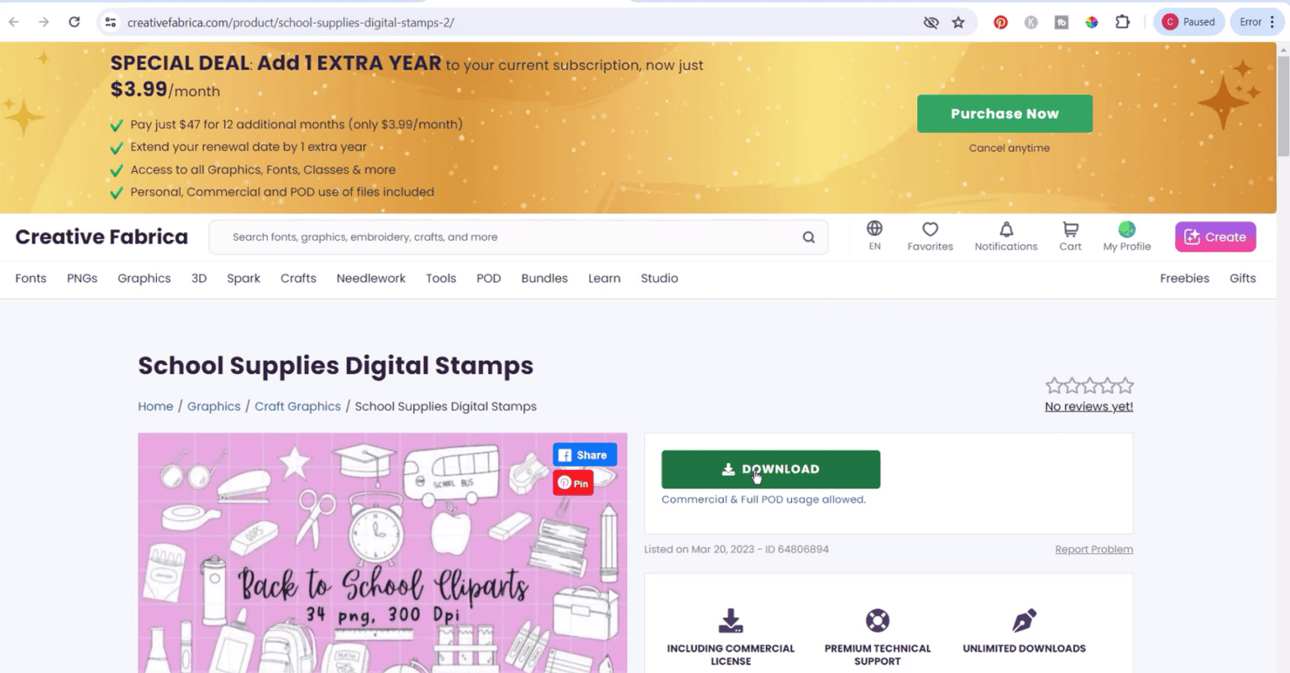Open the Graphics menu item
This screenshot has width=1290, height=673.
pyautogui.click(x=144, y=279)
